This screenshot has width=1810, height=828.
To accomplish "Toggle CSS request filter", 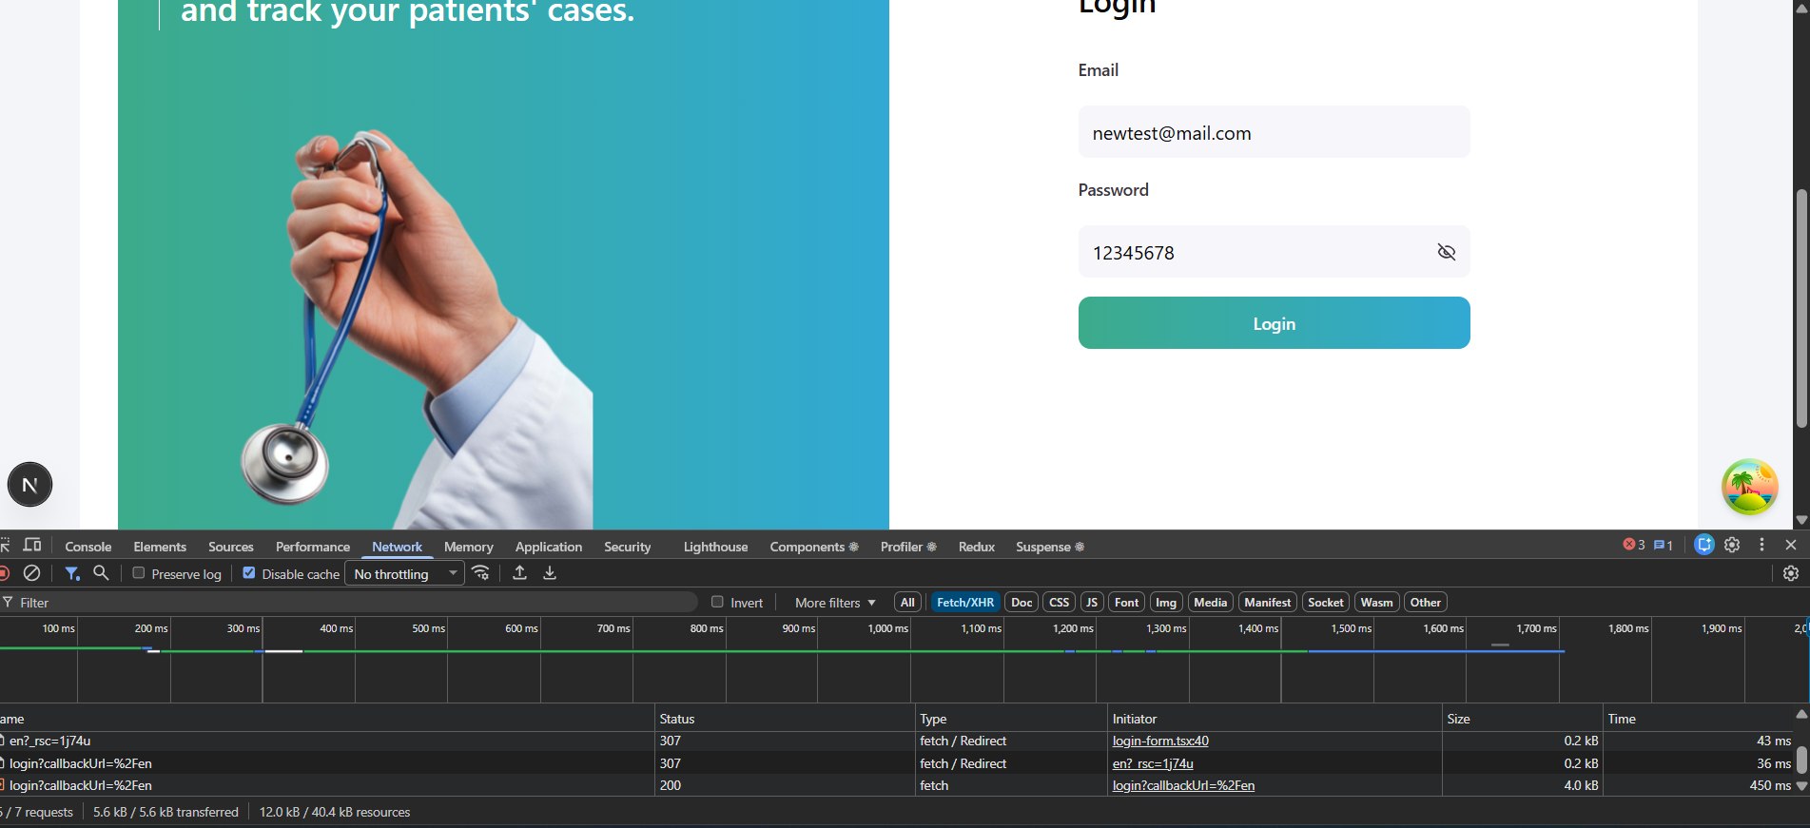I will point(1059,603).
